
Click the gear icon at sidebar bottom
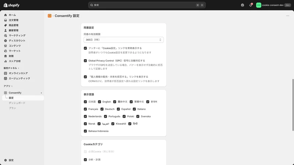(x=6, y=160)
